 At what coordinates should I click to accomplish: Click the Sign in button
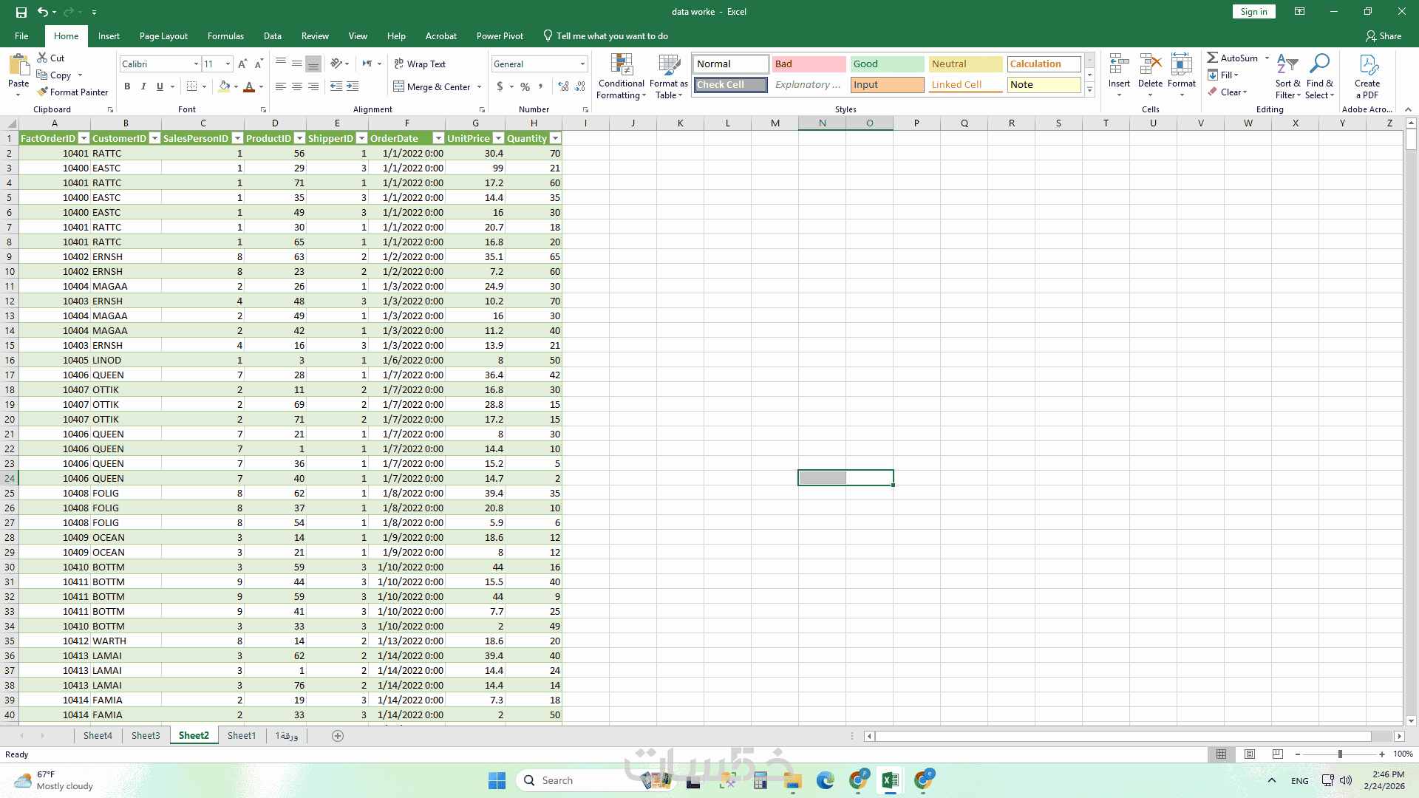coord(1253,12)
